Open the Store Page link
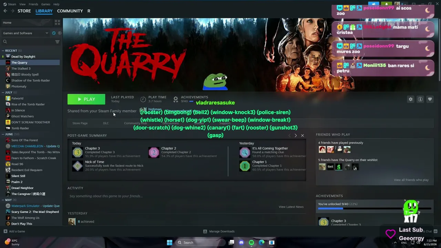 tap(80, 123)
